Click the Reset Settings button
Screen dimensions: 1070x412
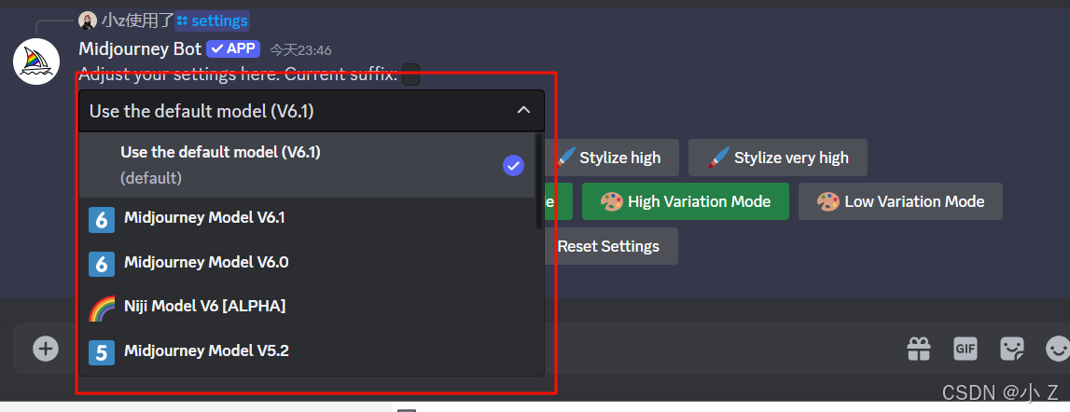point(611,246)
